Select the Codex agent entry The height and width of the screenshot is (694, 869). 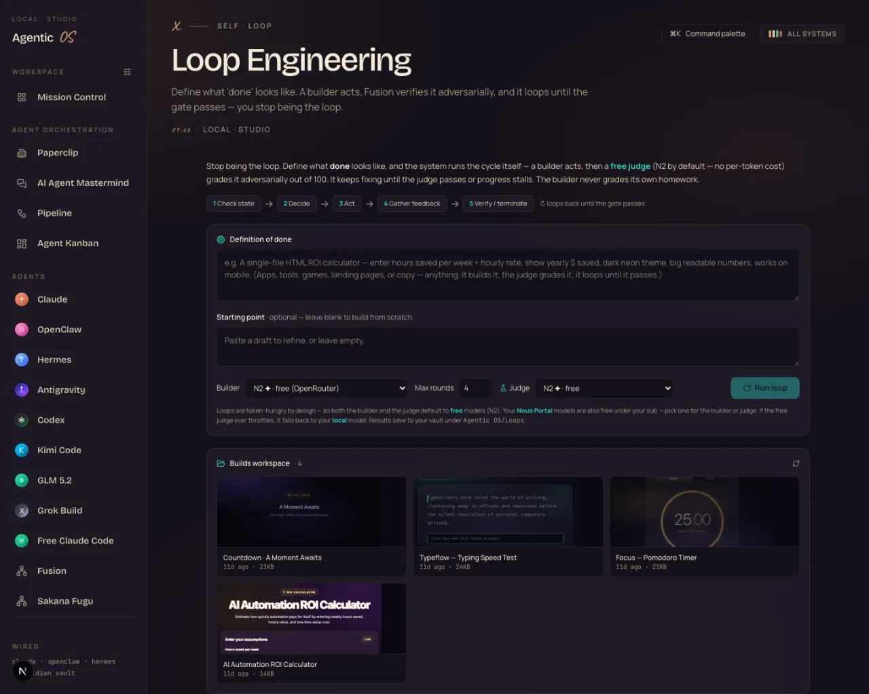point(73,420)
